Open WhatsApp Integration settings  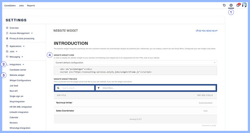(20, 128)
